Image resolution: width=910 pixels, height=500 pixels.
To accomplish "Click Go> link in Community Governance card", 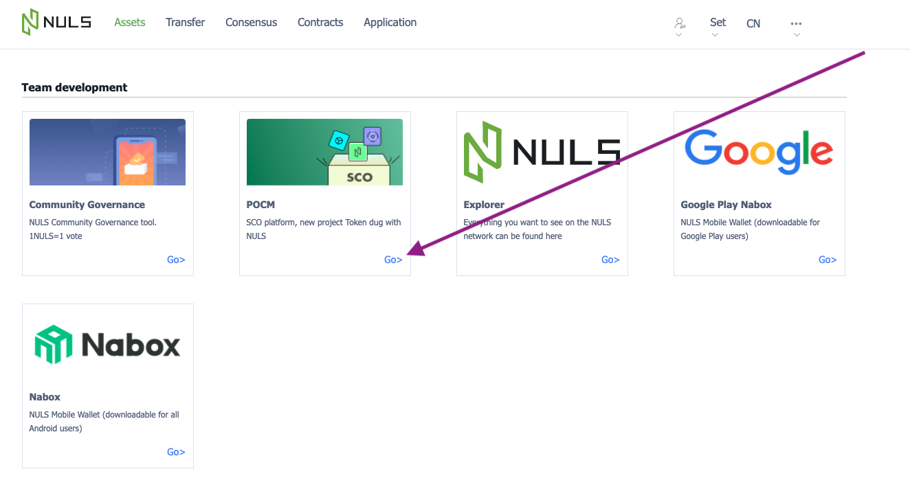I will (x=176, y=260).
